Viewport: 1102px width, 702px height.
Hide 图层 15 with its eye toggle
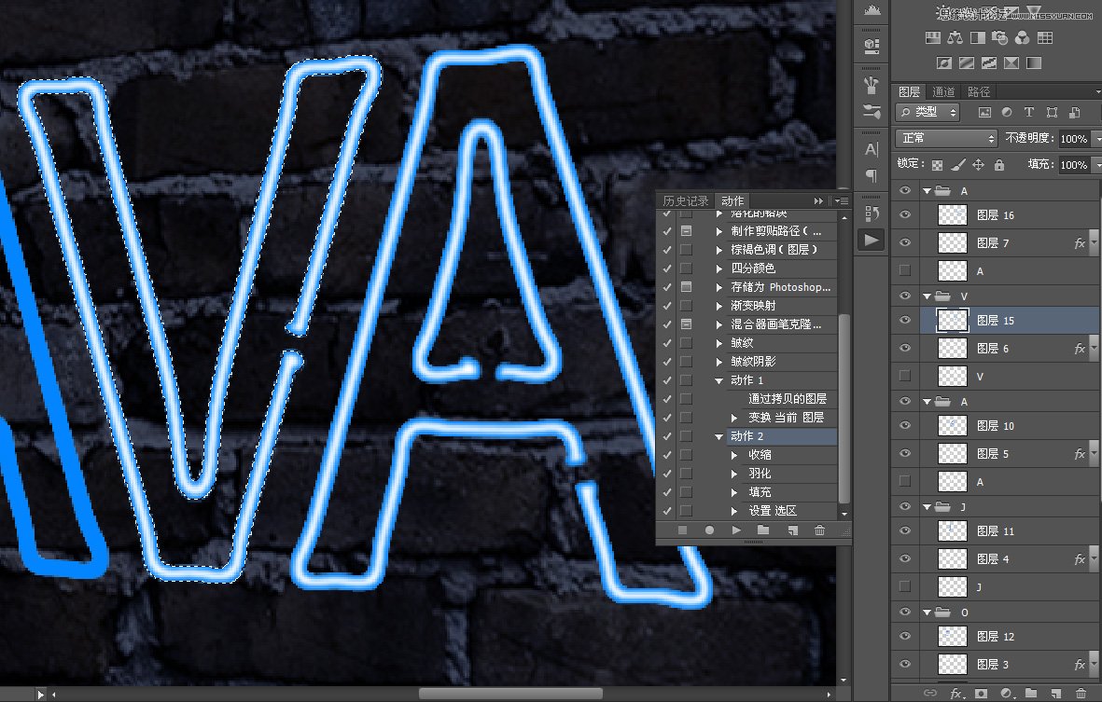pos(904,320)
